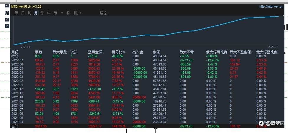Screen dimensions: 288x133
Task: Open the M tab
Action: coord(62,13)
